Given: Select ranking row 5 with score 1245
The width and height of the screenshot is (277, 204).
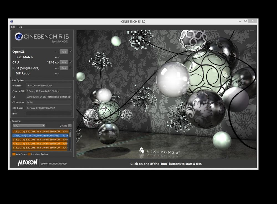Looking at the screenshot, I should pyautogui.click(x=40, y=148).
